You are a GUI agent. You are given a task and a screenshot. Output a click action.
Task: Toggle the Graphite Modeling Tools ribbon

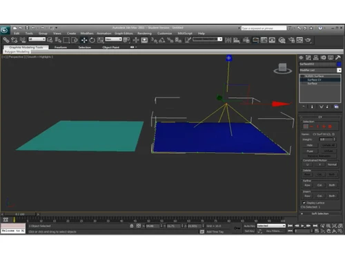click(255, 40)
